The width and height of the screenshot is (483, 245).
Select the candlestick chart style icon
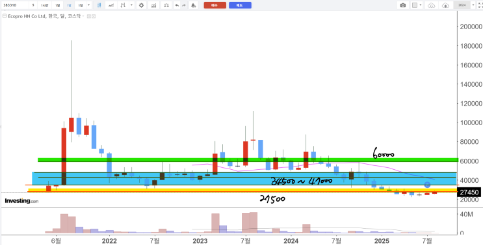tap(99, 5)
